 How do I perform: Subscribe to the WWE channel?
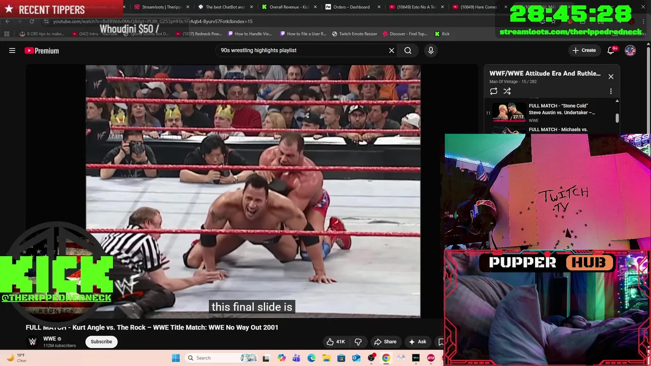pos(101,342)
